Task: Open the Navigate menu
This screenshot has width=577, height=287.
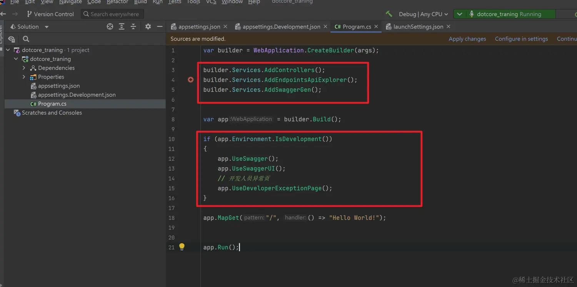Action: [70, 2]
